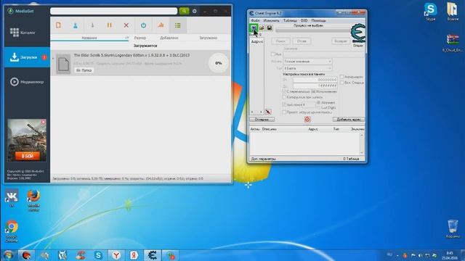The height and width of the screenshot is (261, 465).
Task: Click the memory view button in Cheat Engine
Action: coord(262,119)
